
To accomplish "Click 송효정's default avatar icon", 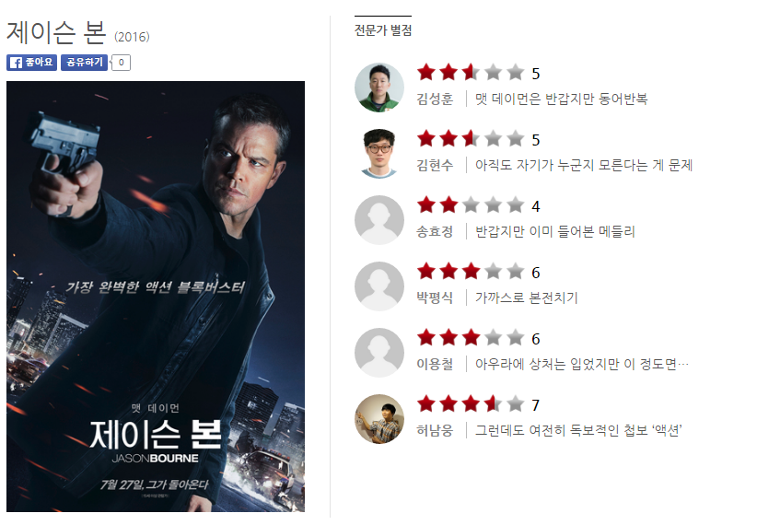I will pyautogui.click(x=379, y=220).
